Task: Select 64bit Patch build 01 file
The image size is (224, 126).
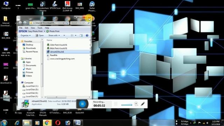Action: (x=57, y=48)
